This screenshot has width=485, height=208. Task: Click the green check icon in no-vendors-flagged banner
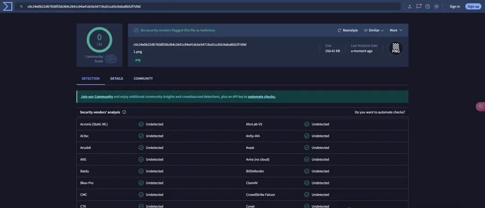(x=136, y=30)
